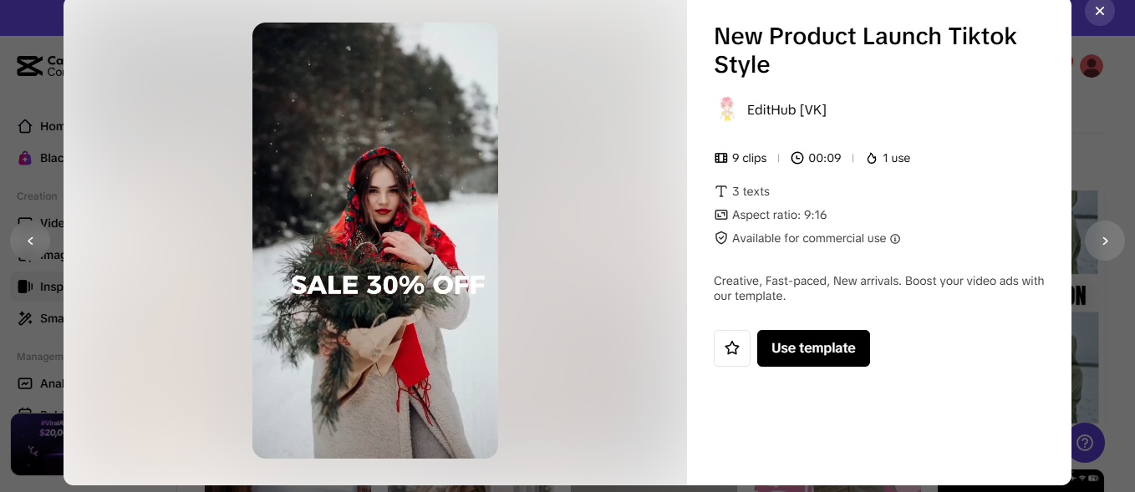Screen dimensions: 1135x492
Task: Go to the previous template arrow
Action: pos(30,241)
